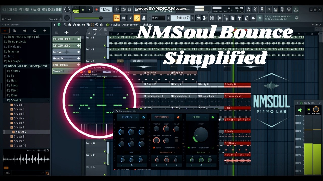Click the render as audio file icon
323x181 pixels.
[282, 9]
